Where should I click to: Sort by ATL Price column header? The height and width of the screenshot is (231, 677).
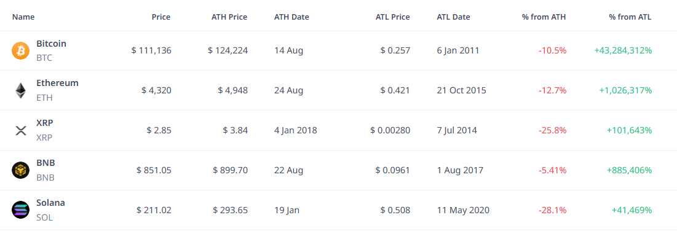tap(392, 17)
